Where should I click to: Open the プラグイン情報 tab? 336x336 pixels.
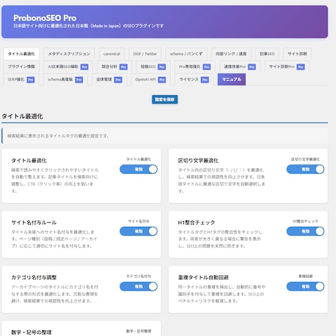tap(21, 66)
